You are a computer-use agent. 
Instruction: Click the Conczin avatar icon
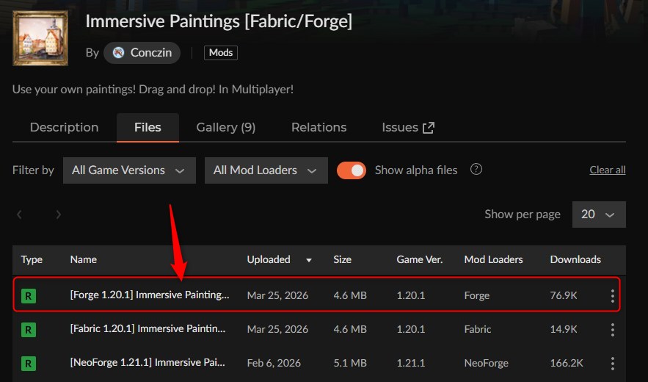click(x=119, y=53)
